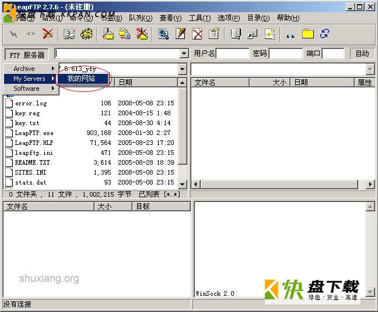Click the yellow puzzle-piece toolbar icon
378x312 pixels.
click(x=86, y=34)
